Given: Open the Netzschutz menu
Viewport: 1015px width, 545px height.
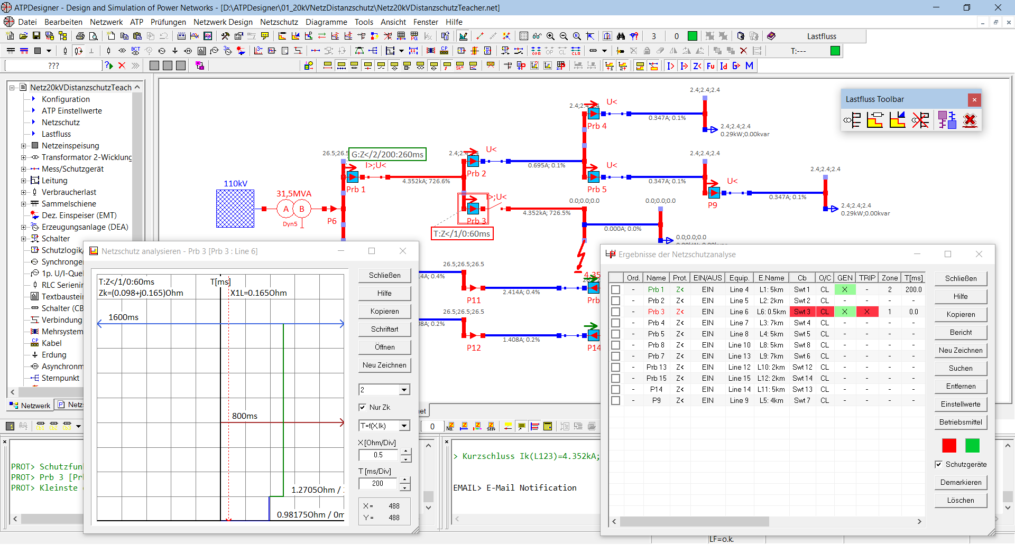Looking at the screenshot, I should (x=279, y=22).
